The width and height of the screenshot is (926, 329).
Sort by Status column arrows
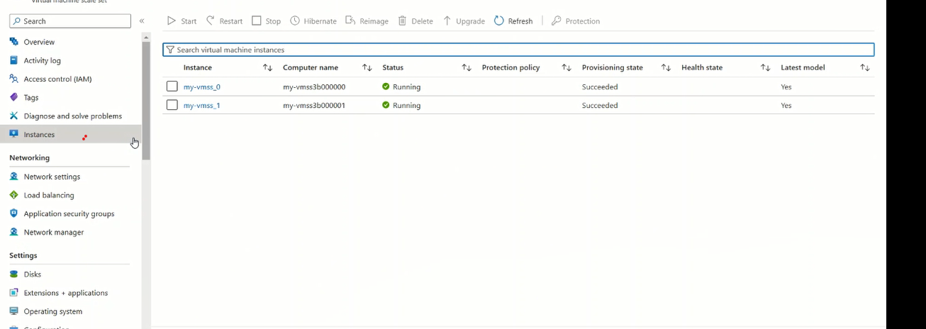[x=467, y=68]
